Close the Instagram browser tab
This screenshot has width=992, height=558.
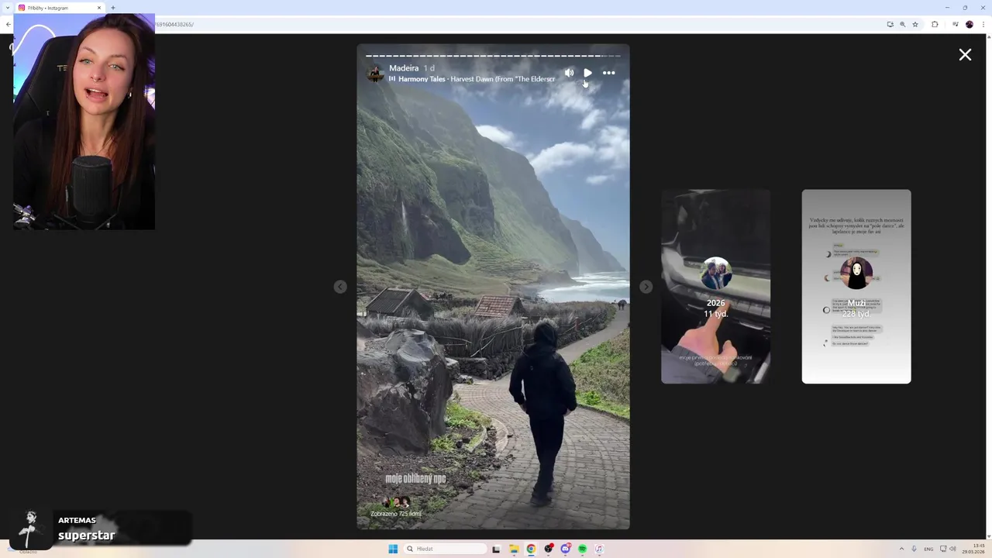coord(99,8)
